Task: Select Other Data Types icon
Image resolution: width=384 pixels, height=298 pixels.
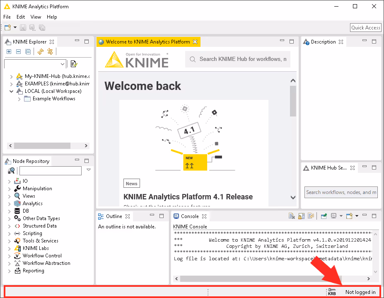Action: pos(17,218)
